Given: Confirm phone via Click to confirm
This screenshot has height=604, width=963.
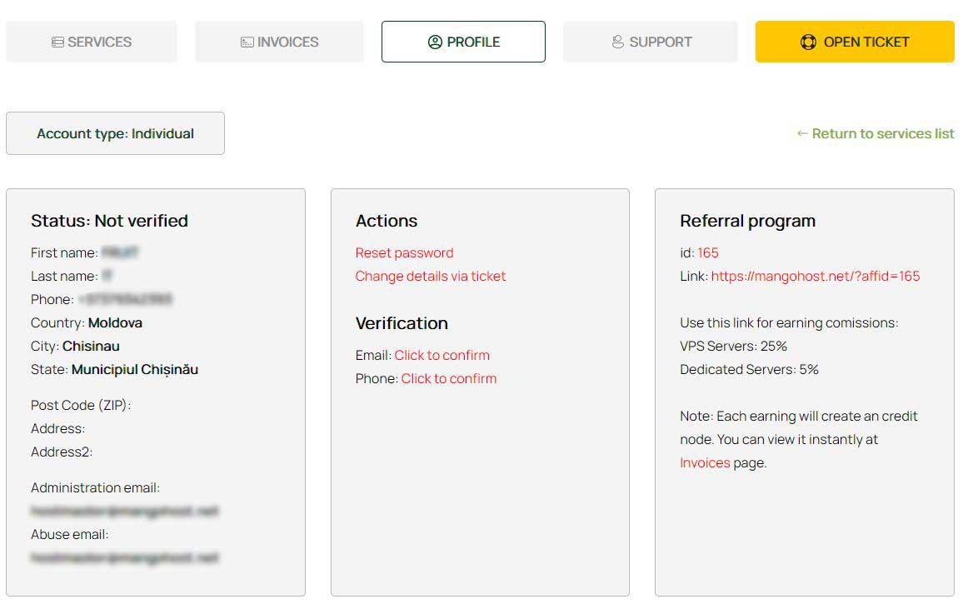Looking at the screenshot, I should tap(448, 378).
